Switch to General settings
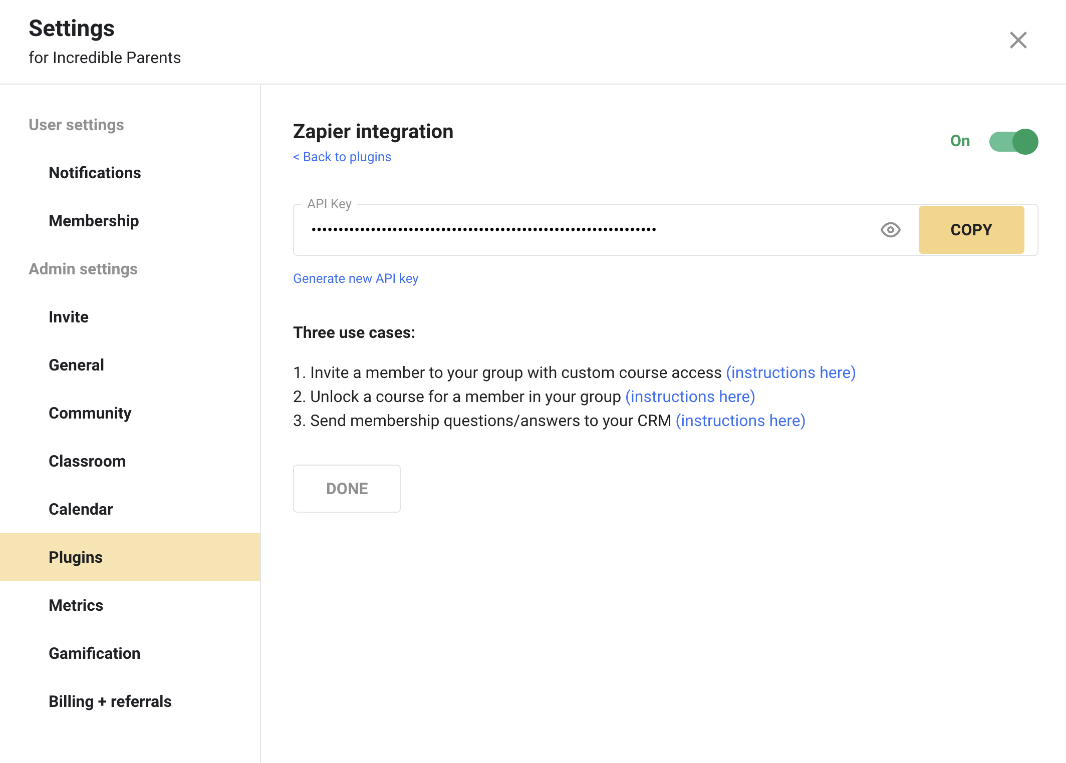 tap(76, 365)
